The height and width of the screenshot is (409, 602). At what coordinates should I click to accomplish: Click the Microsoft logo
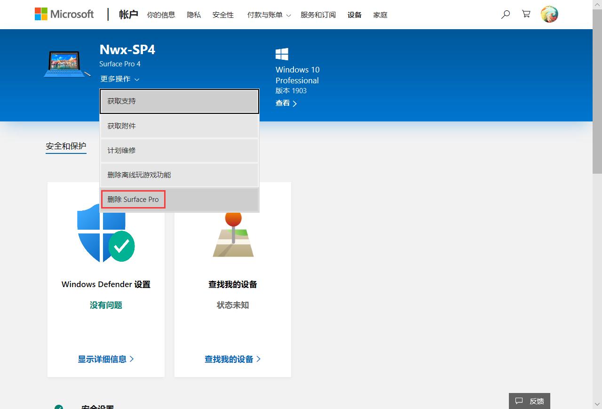64,14
